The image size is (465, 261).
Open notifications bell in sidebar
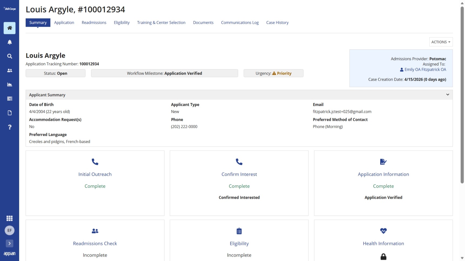(9, 42)
